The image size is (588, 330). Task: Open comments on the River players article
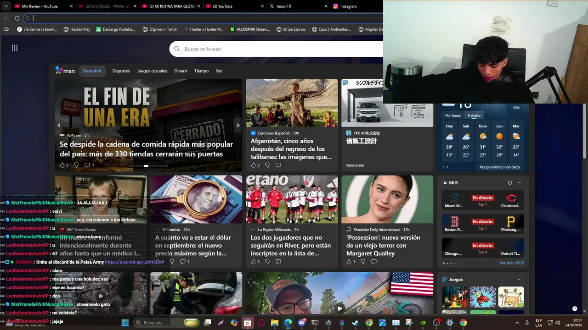point(278,262)
